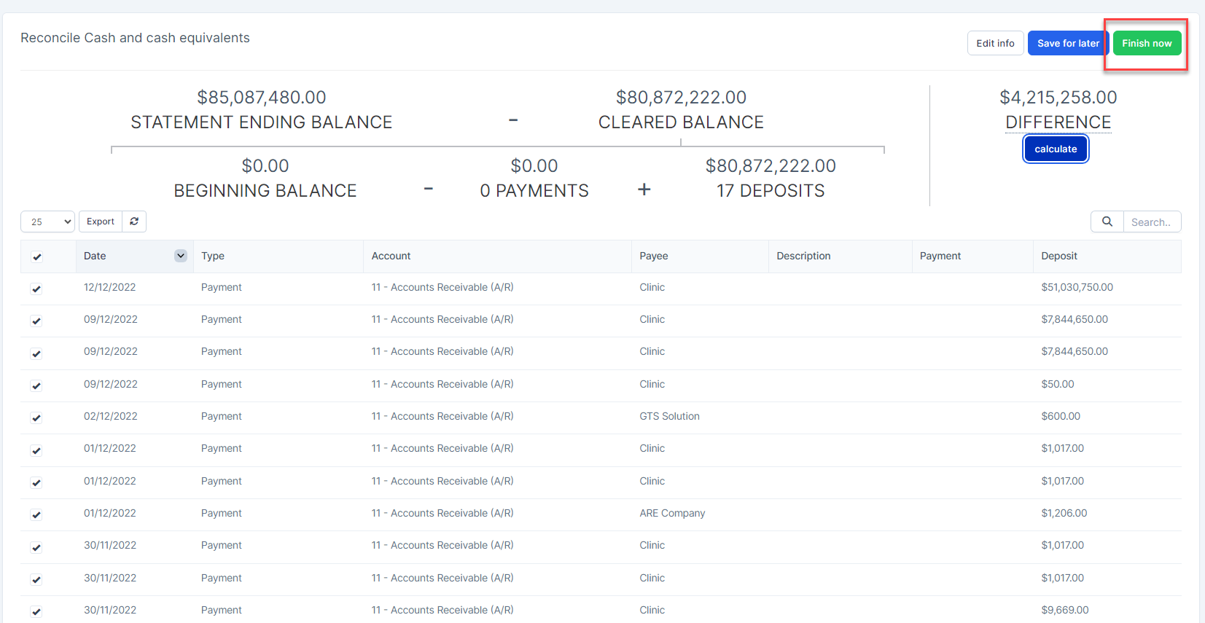Sort by the Account column header
1205x623 pixels.
pos(391,256)
